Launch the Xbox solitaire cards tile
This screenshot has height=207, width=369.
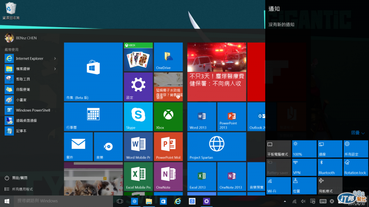tap(138, 57)
